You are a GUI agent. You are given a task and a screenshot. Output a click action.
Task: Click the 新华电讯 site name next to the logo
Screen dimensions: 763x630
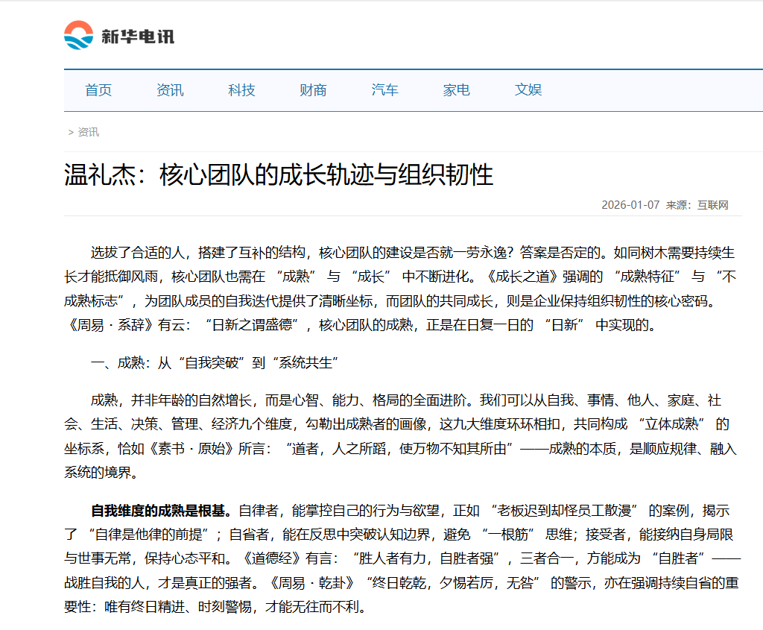[x=136, y=36]
